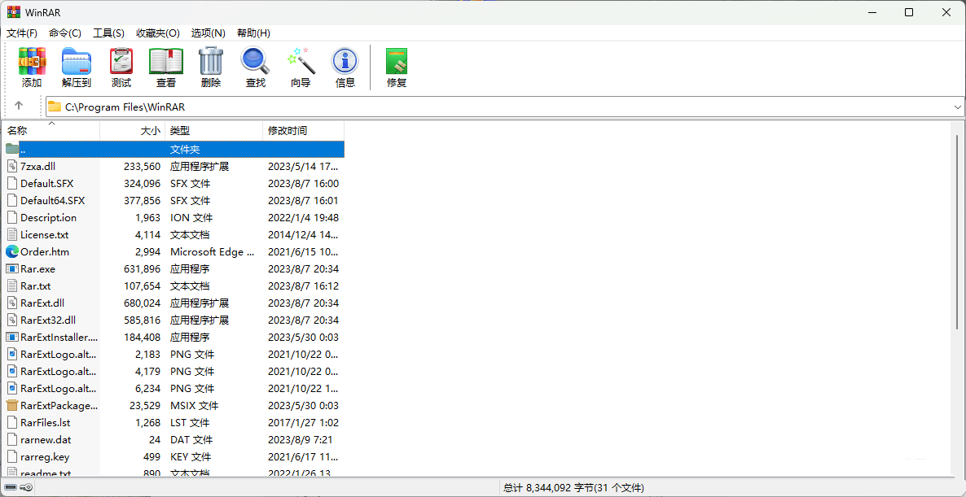Click the MSIX 文件 type cell

pos(194,405)
